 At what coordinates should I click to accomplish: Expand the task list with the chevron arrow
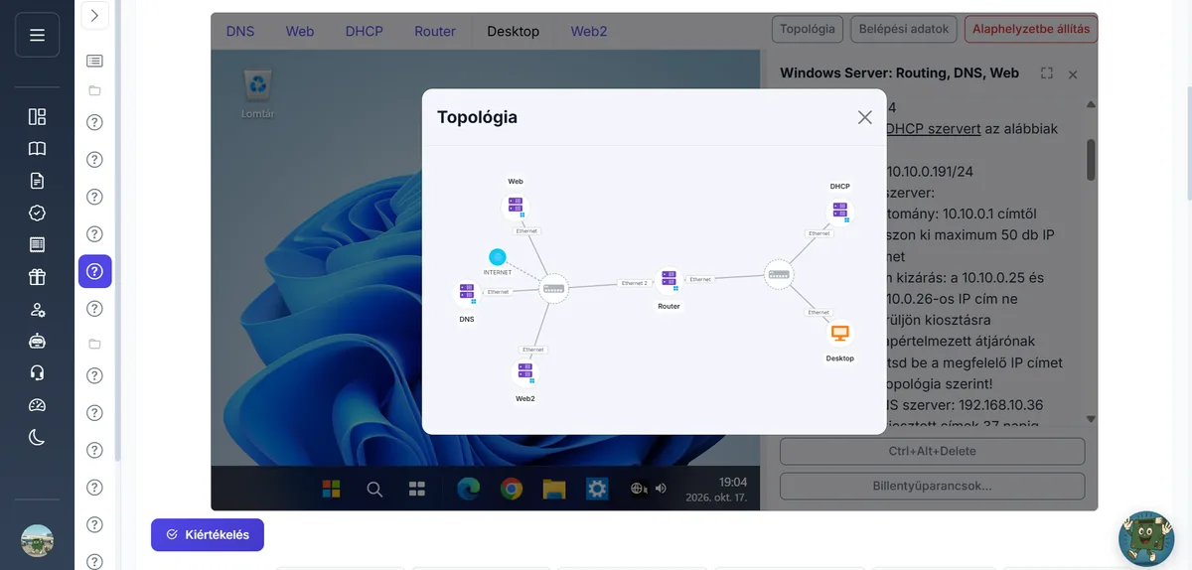point(94,15)
